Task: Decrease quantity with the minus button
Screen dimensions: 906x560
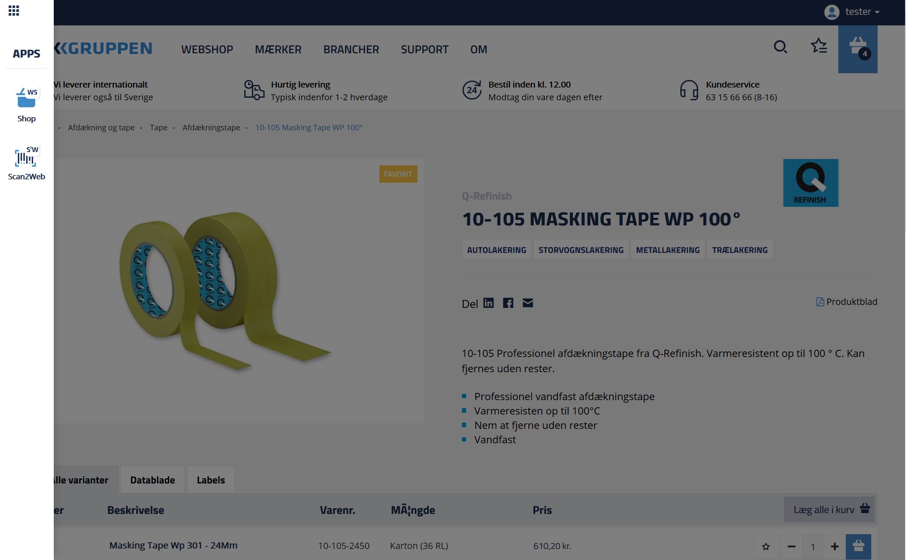Action: click(791, 546)
